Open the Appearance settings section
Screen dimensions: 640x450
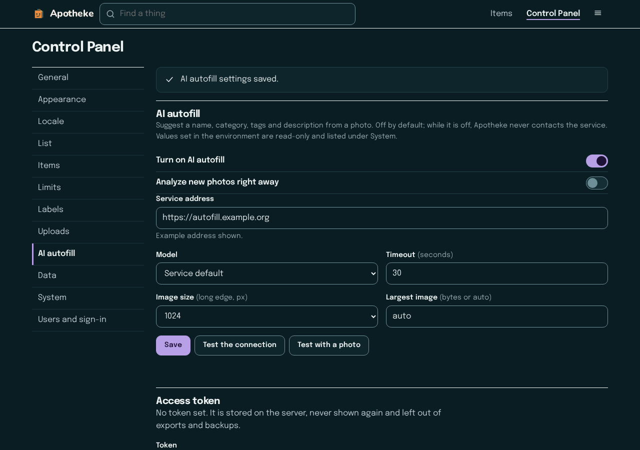[88, 100]
